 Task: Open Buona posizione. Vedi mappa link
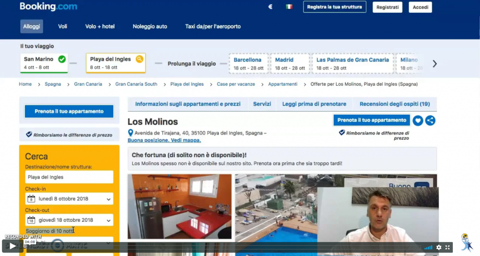pos(164,140)
